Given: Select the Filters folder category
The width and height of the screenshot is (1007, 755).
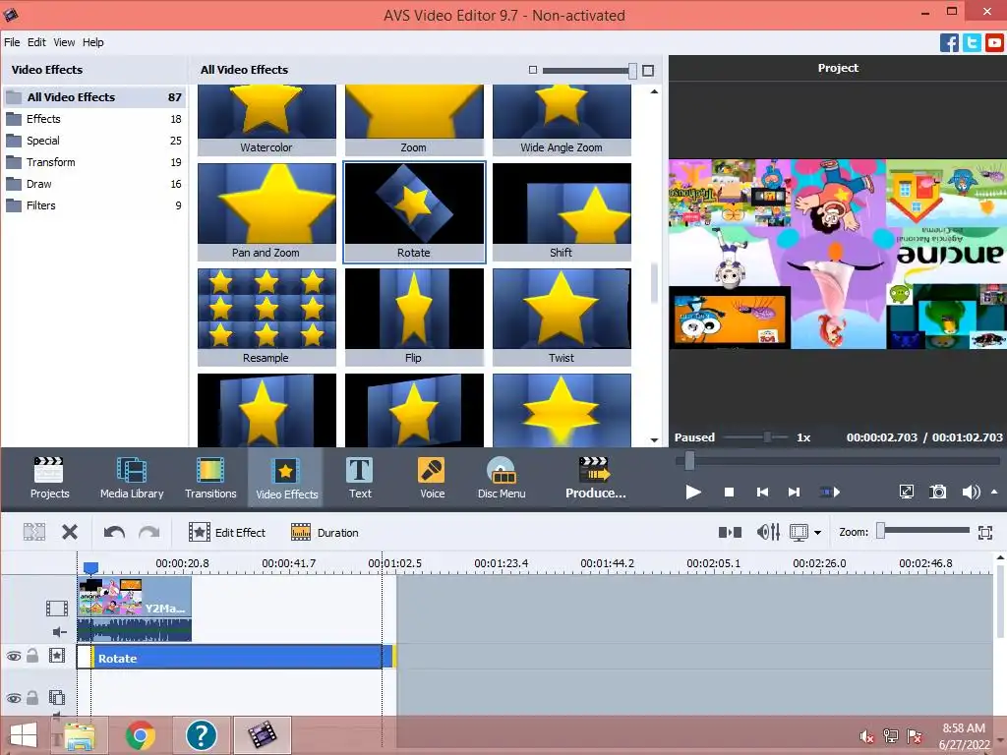Looking at the screenshot, I should (x=94, y=205).
